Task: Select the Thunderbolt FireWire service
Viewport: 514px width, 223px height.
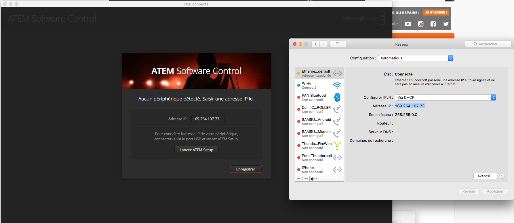Action: click(319, 146)
